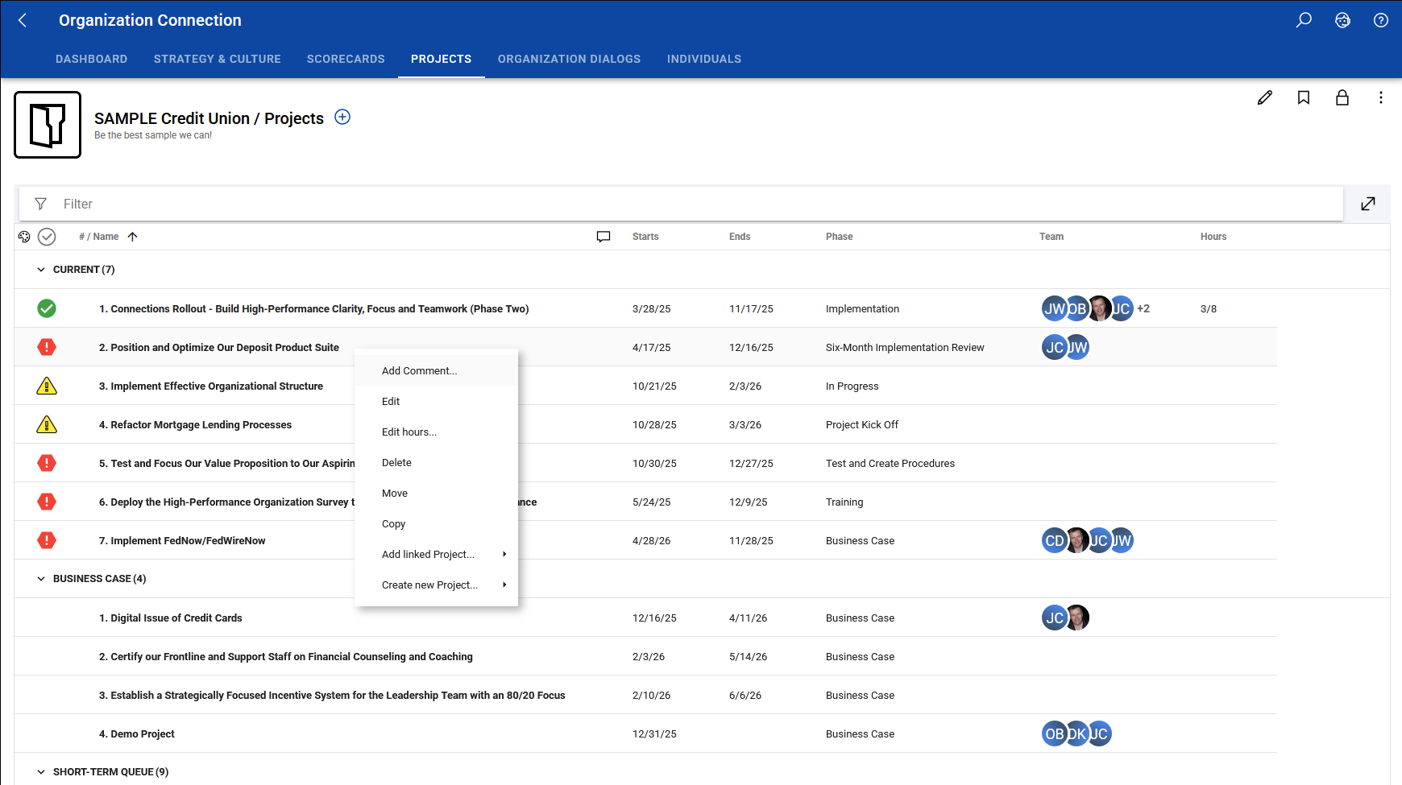
Task: Toggle the select-all checkmark circle in header
Action: click(x=47, y=237)
